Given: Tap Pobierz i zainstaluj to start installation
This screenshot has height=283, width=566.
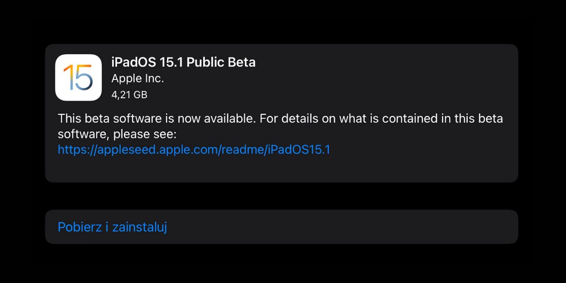Looking at the screenshot, I should (x=112, y=227).
